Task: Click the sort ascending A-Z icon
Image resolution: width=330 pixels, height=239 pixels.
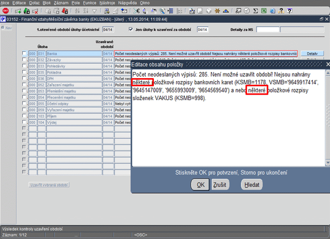Action: [77, 11]
